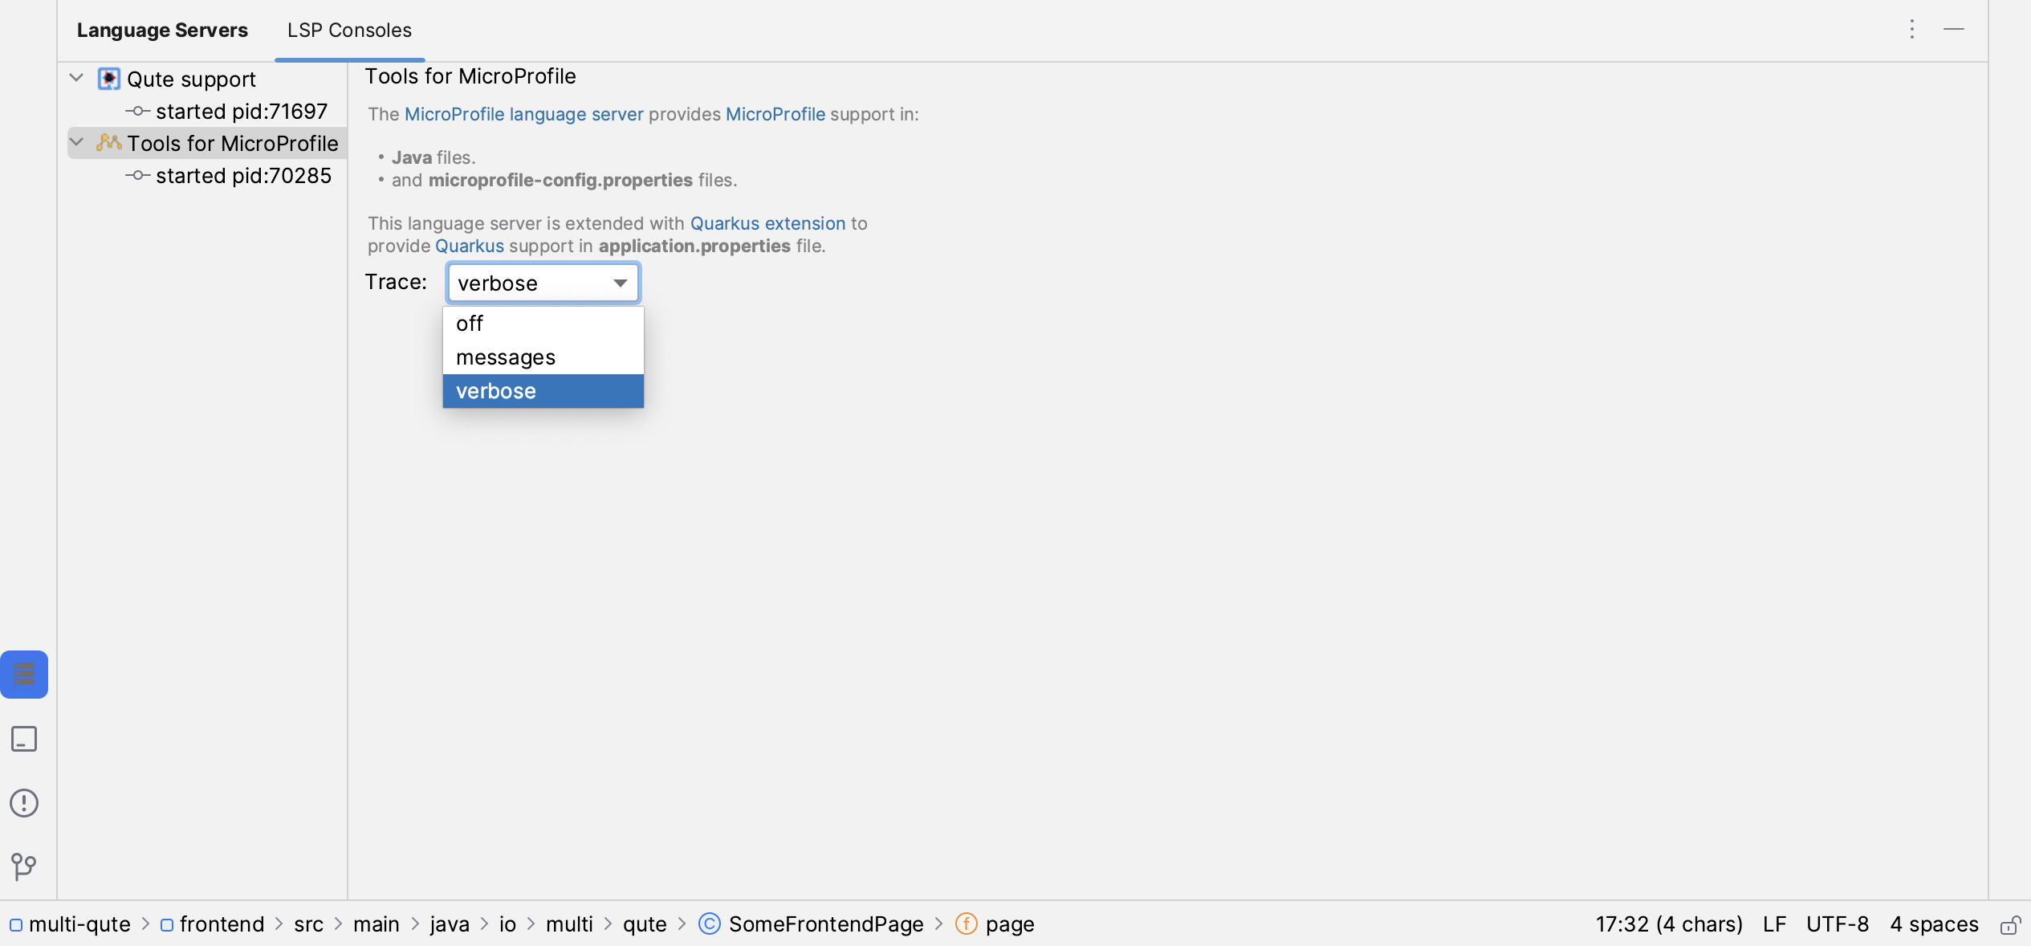Select the Qute support tree item
2031x946 pixels.
[x=191, y=79]
